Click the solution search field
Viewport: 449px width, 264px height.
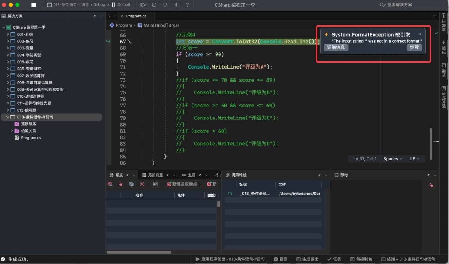(412, 5)
